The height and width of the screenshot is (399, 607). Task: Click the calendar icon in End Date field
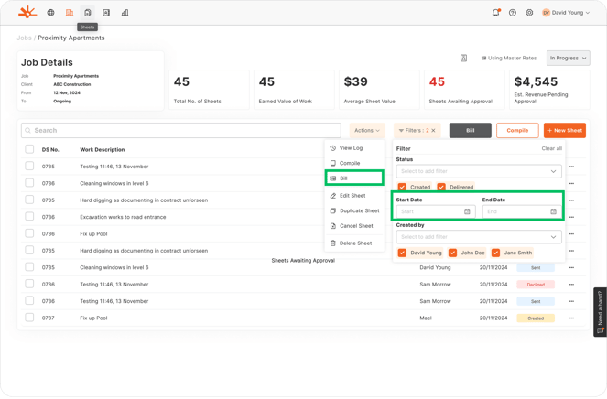point(553,211)
